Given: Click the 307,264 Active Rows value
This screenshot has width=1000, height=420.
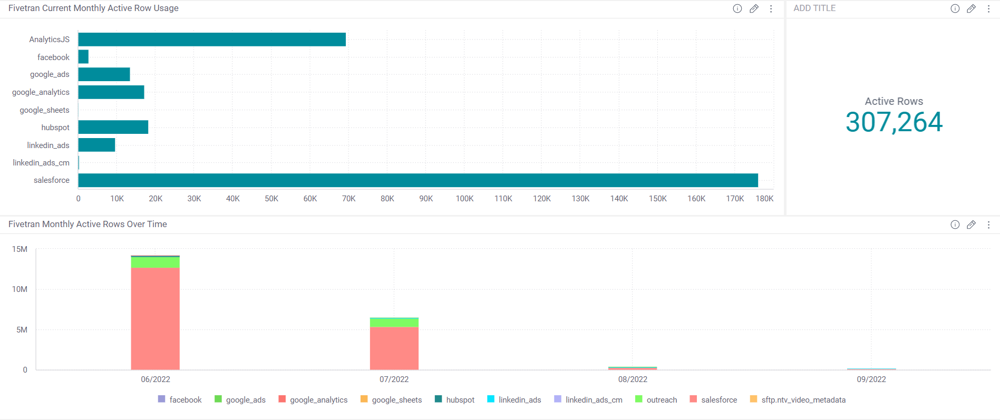Looking at the screenshot, I should [894, 122].
